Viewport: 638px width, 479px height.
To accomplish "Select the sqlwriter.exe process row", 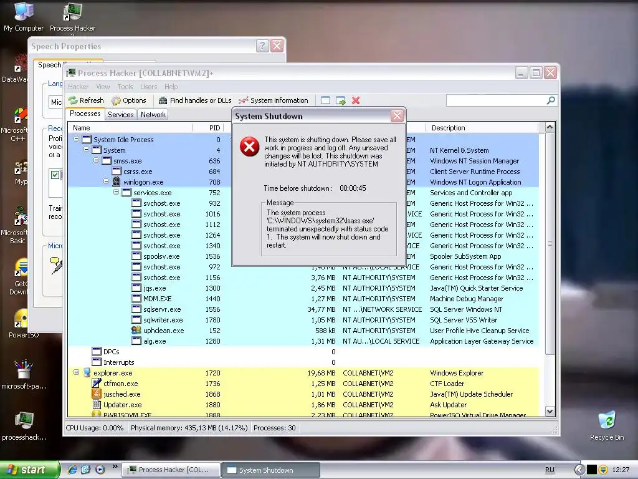I will pyautogui.click(x=303, y=320).
